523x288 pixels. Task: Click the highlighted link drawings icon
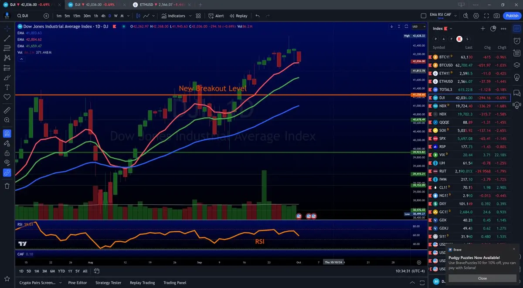tap(7, 173)
